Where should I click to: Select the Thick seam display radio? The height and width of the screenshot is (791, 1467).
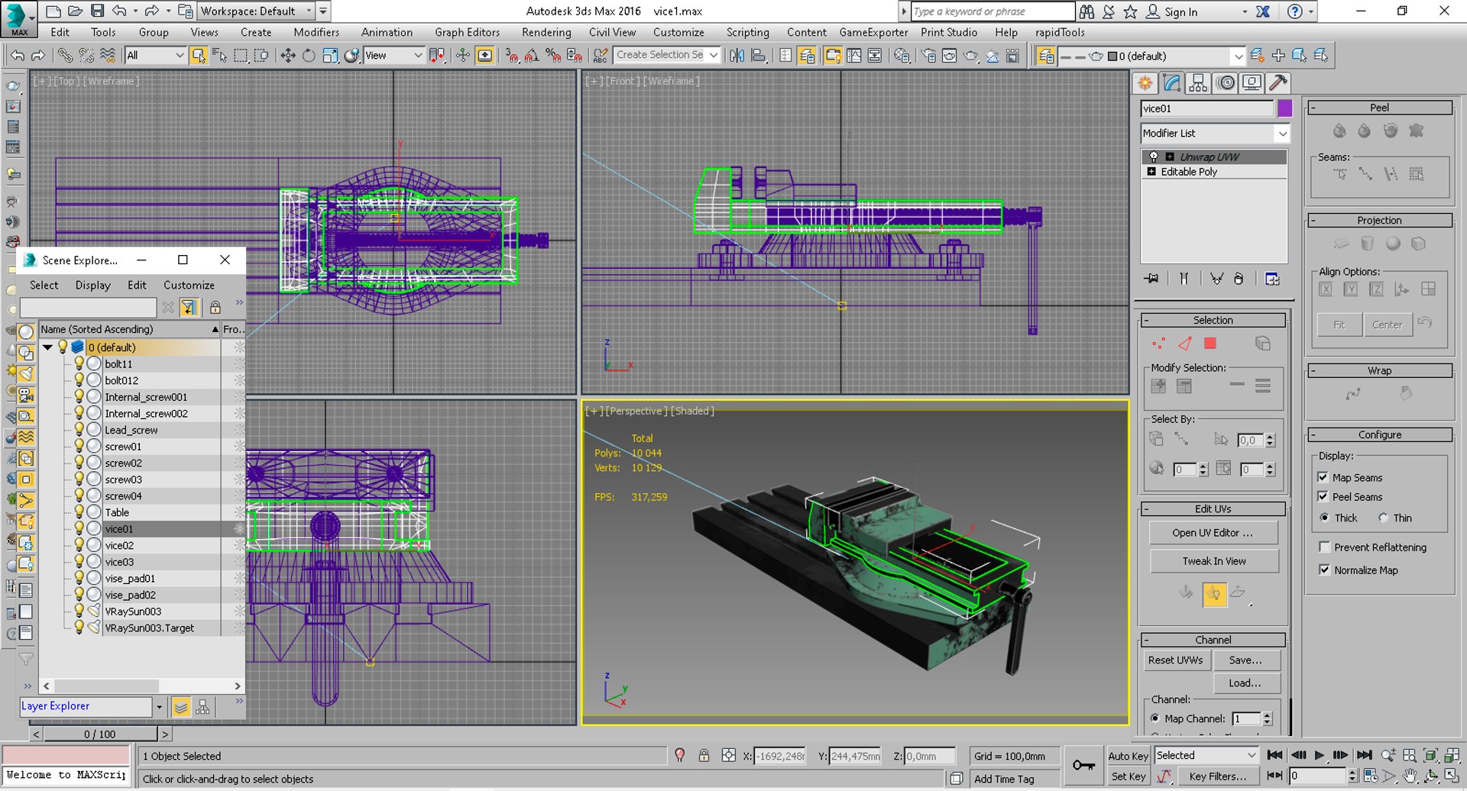click(x=1325, y=518)
